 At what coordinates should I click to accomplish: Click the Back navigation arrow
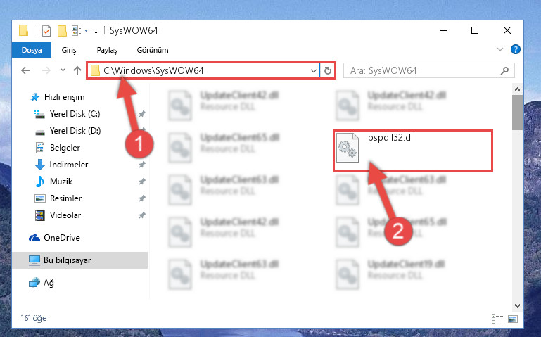[25, 71]
